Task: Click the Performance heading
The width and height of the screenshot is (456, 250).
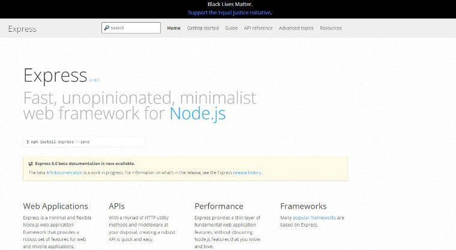Action: [x=219, y=206]
